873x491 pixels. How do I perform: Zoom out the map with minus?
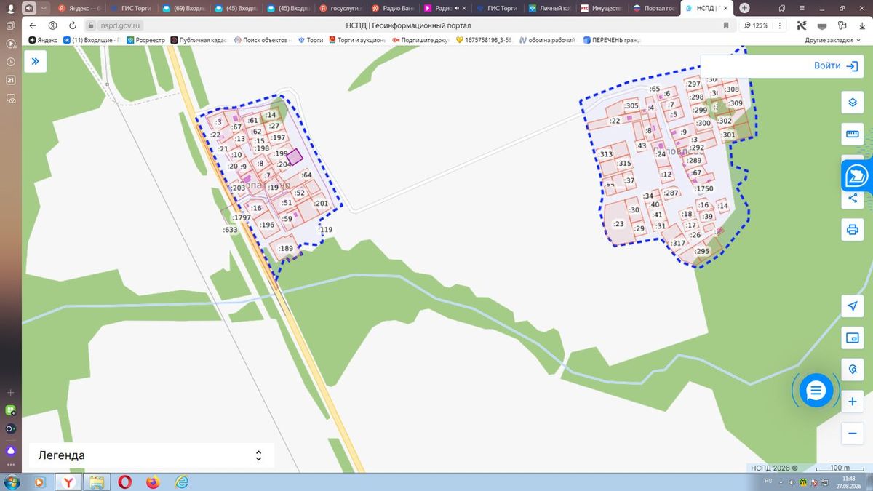pyautogui.click(x=852, y=434)
